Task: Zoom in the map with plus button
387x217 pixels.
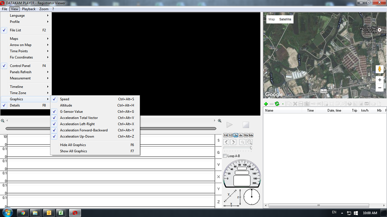Action: point(380,80)
